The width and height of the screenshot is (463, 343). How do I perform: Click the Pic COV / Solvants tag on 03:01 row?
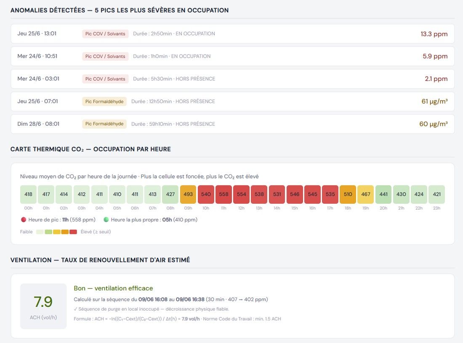click(105, 79)
